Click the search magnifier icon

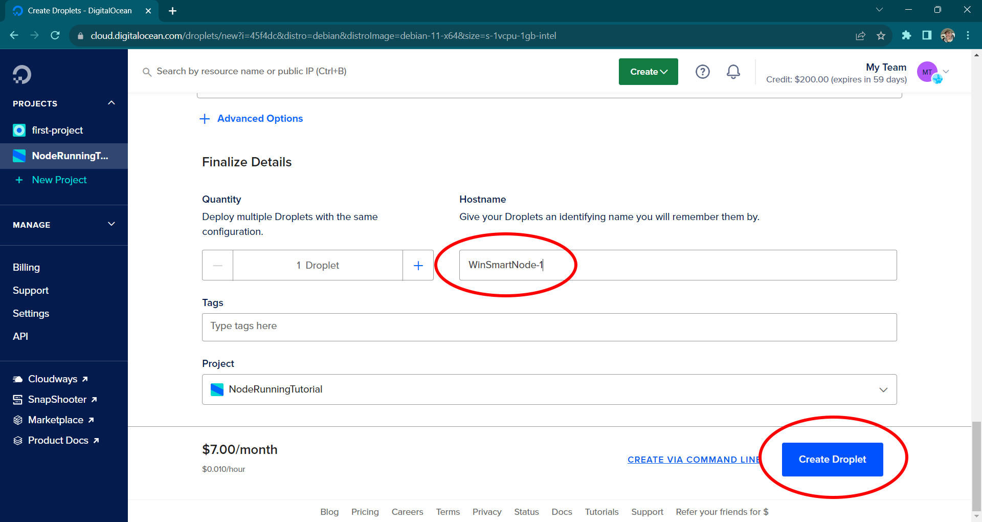pyautogui.click(x=147, y=72)
